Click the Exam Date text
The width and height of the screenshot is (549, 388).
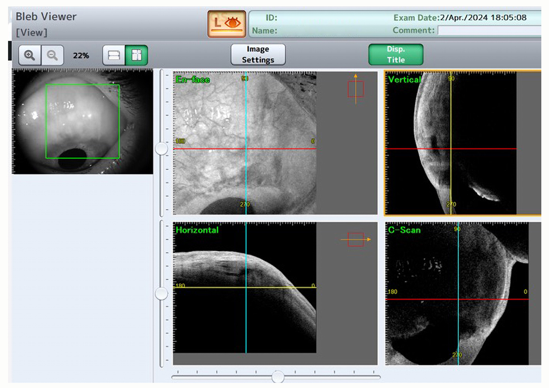click(x=460, y=18)
